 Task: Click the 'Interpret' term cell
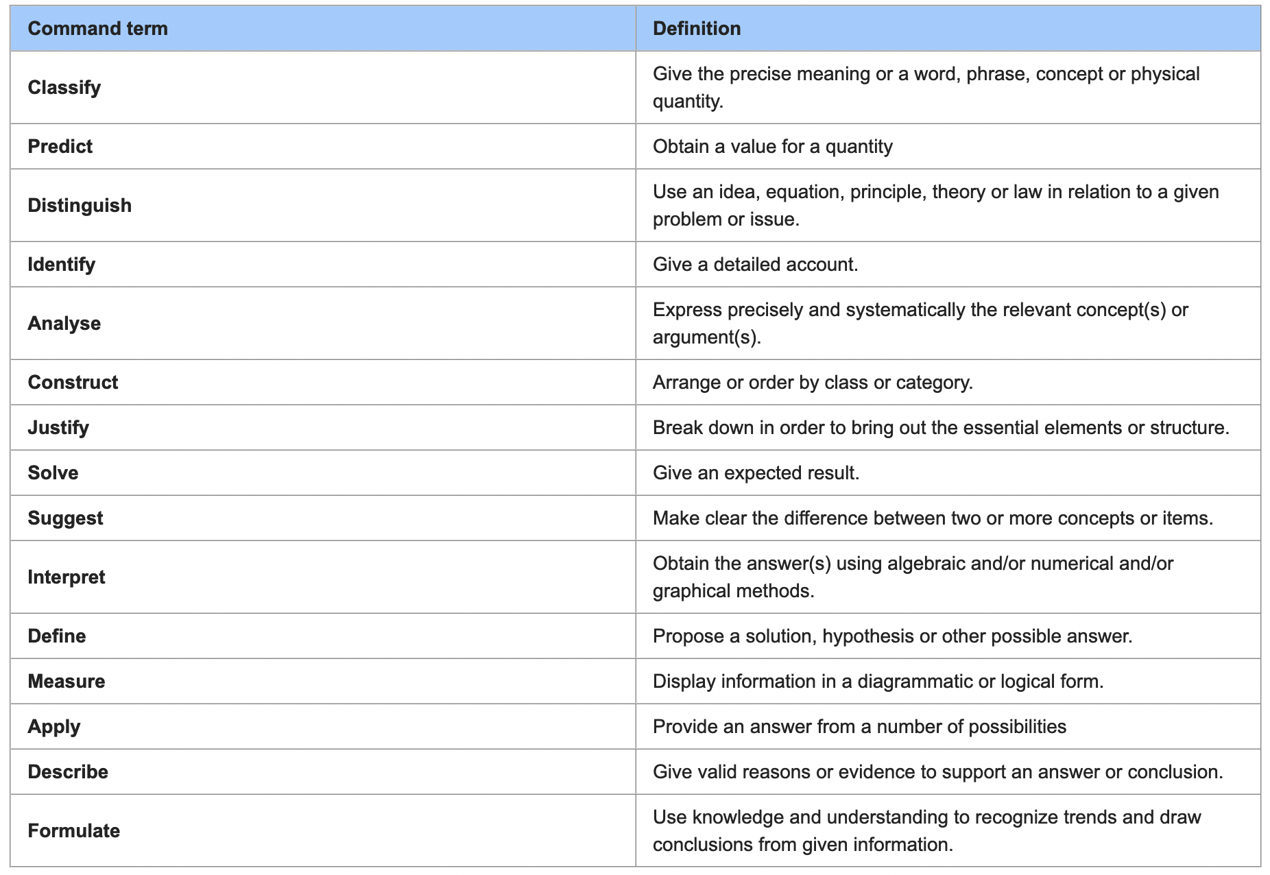click(67, 577)
